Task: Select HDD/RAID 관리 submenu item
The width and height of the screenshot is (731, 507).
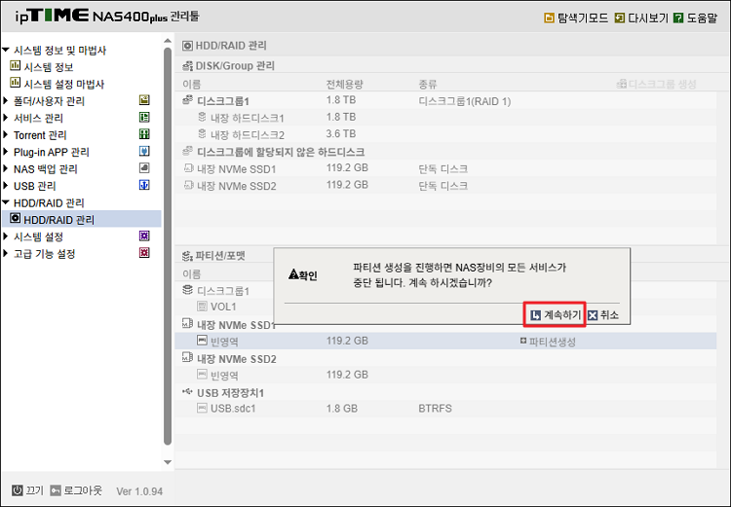Action: [x=58, y=220]
